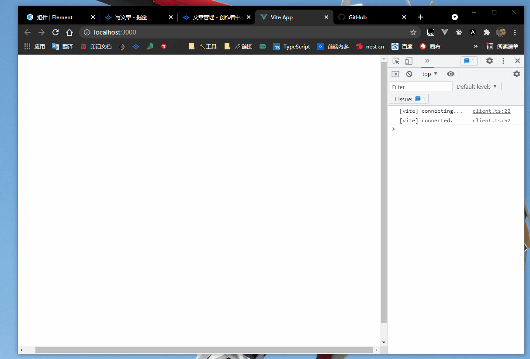Viewport: 530px width, 359px height.
Task: Select the inspect element picker icon
Action: pos(395,61)
